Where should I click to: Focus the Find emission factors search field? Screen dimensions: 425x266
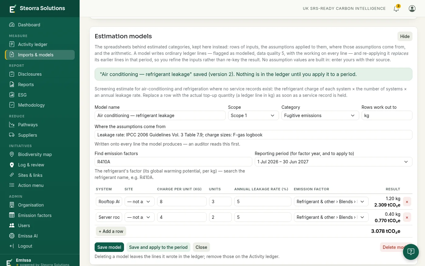coord(173,162)
